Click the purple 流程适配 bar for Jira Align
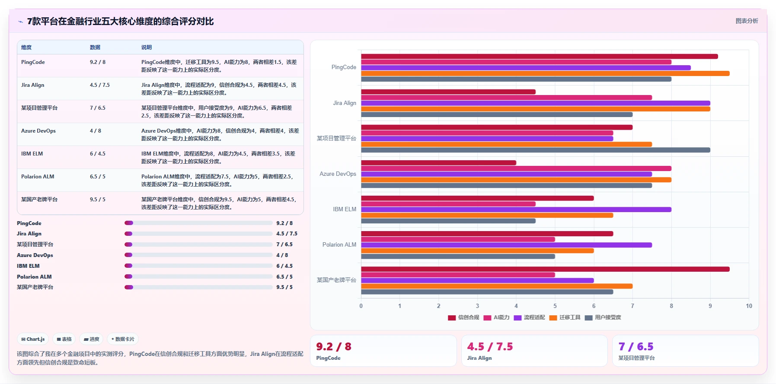 point(536,103)
